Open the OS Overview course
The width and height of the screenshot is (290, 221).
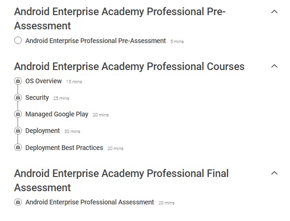tap(44, 81)
